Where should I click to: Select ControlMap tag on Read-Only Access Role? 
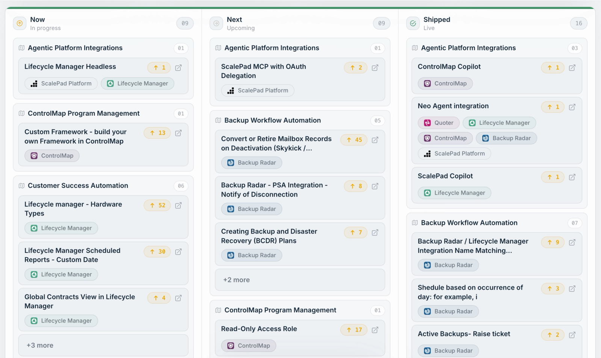tap(249, 346)
